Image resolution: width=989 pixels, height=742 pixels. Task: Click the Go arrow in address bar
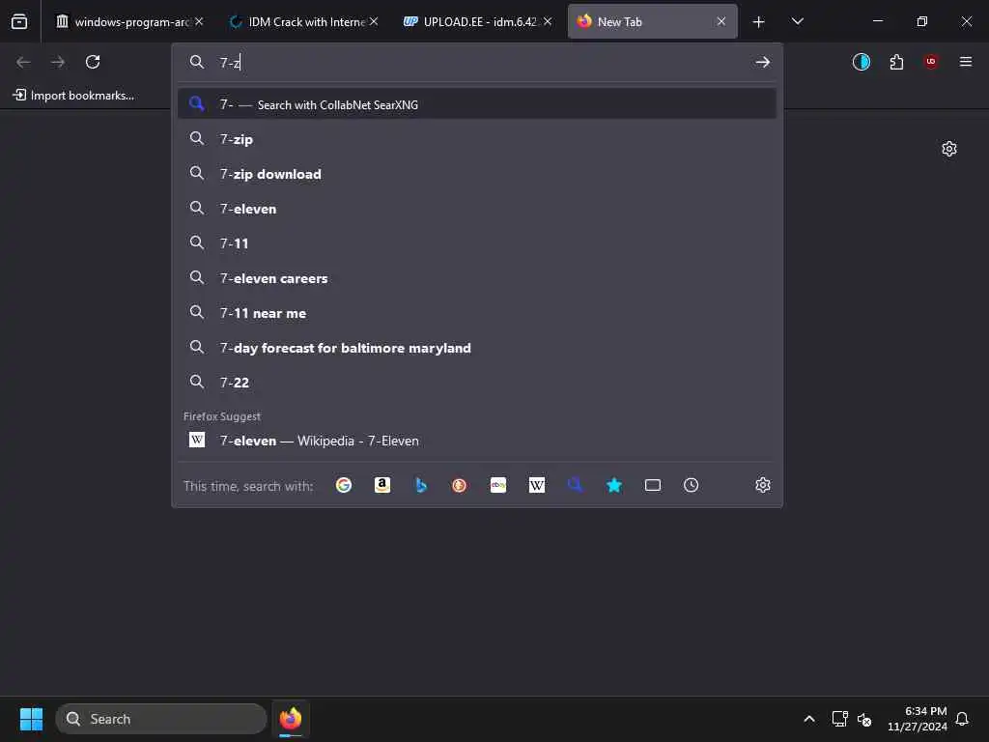click(x=763, y=62)
